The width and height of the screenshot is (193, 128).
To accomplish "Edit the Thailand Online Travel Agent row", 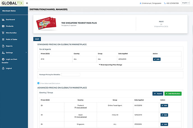I will click(164, 106).
